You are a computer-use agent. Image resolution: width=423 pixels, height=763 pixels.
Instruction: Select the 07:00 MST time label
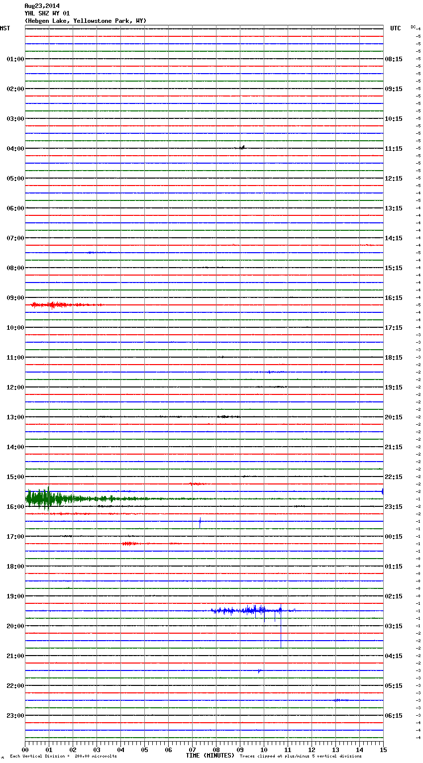15,238
